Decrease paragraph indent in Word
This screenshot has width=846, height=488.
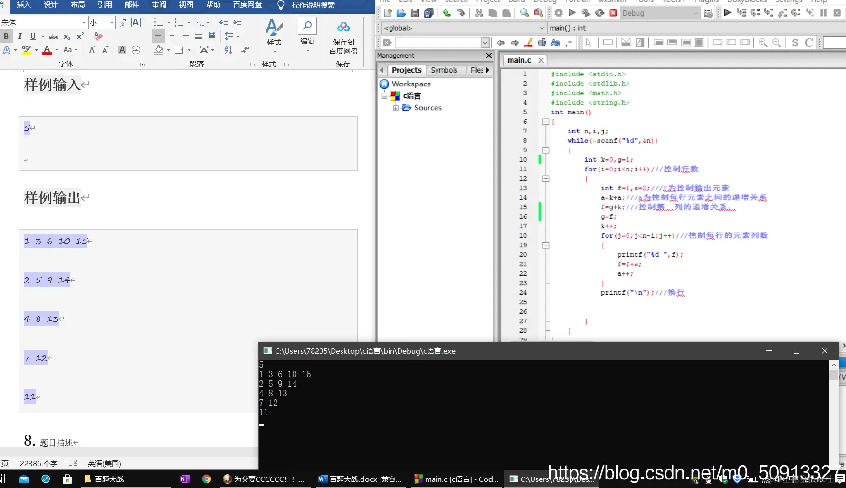coord(224,22)
